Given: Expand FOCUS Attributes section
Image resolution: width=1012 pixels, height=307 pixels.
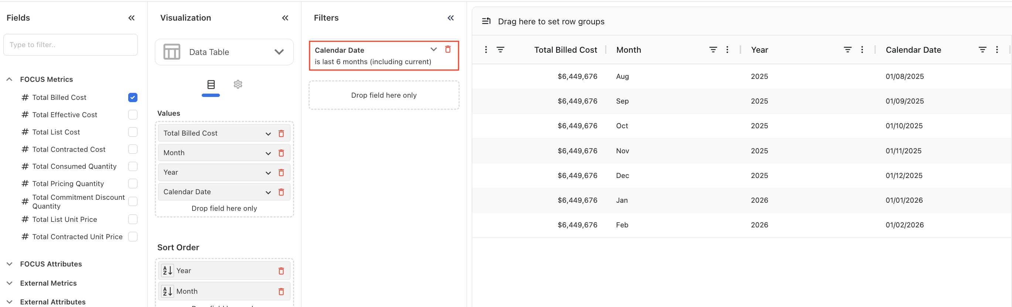Looking at the screenshot, I should tap(10, 264).
